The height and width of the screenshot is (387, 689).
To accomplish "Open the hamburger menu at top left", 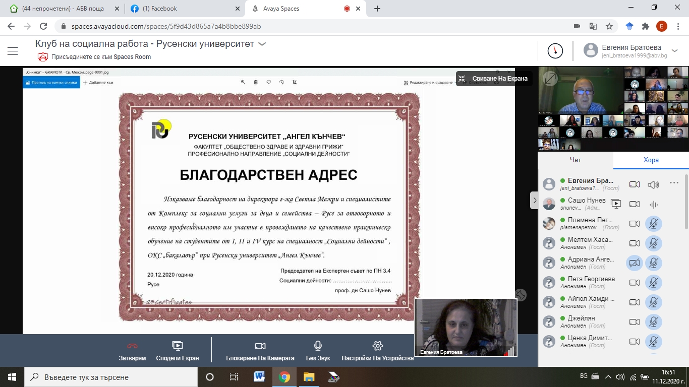I will coord(13,51).
